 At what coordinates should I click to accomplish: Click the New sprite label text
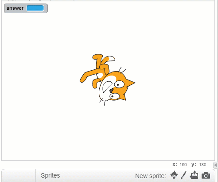pyautogui.click(x=151, y=176)
